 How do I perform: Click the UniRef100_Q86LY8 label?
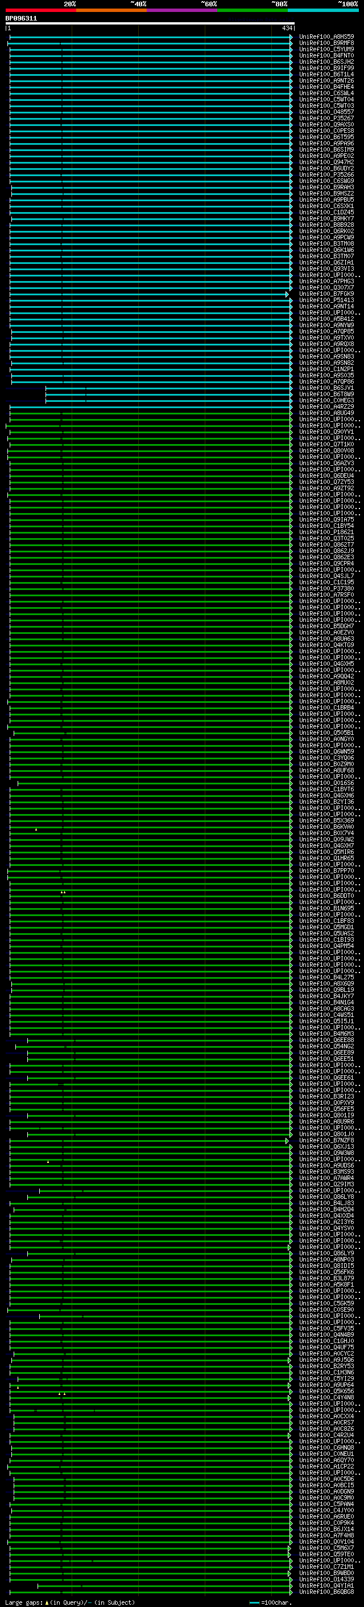coord(326,1197)
